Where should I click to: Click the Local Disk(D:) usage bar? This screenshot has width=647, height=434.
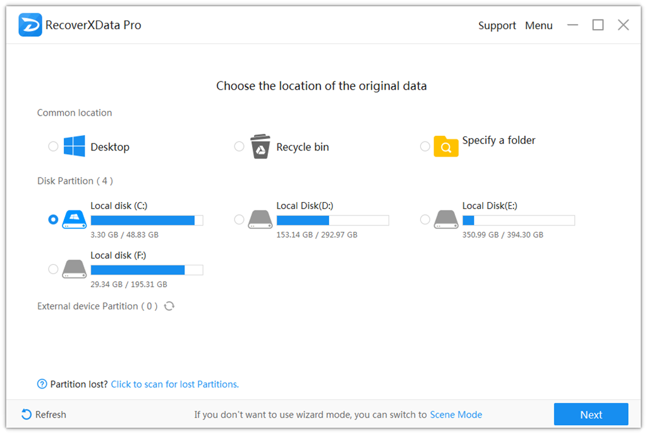click(332, 220)
